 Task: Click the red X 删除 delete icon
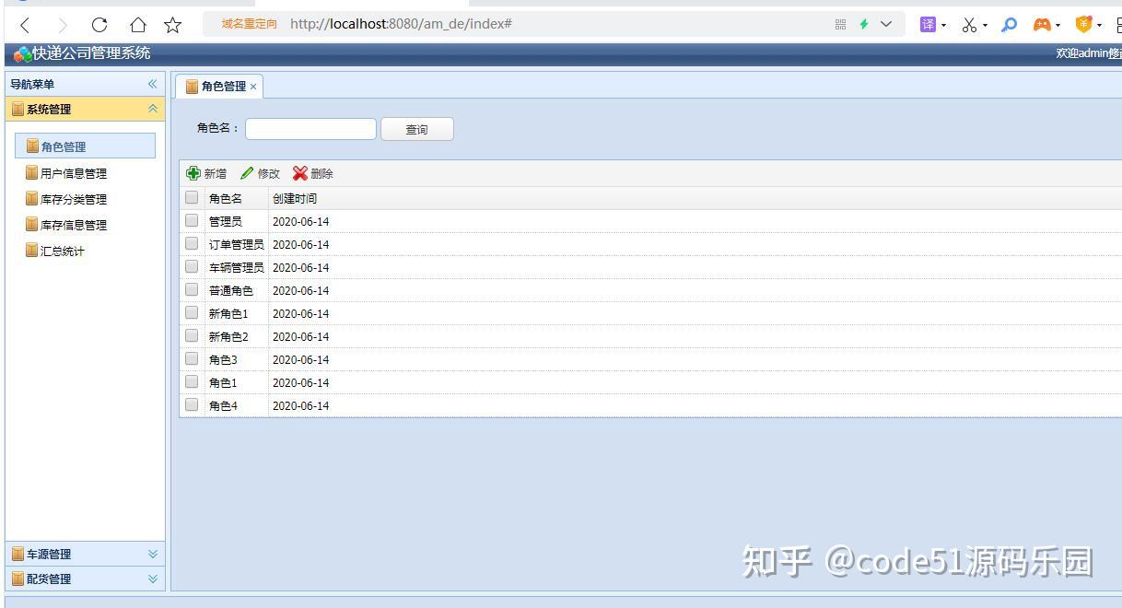click(300, 173)
